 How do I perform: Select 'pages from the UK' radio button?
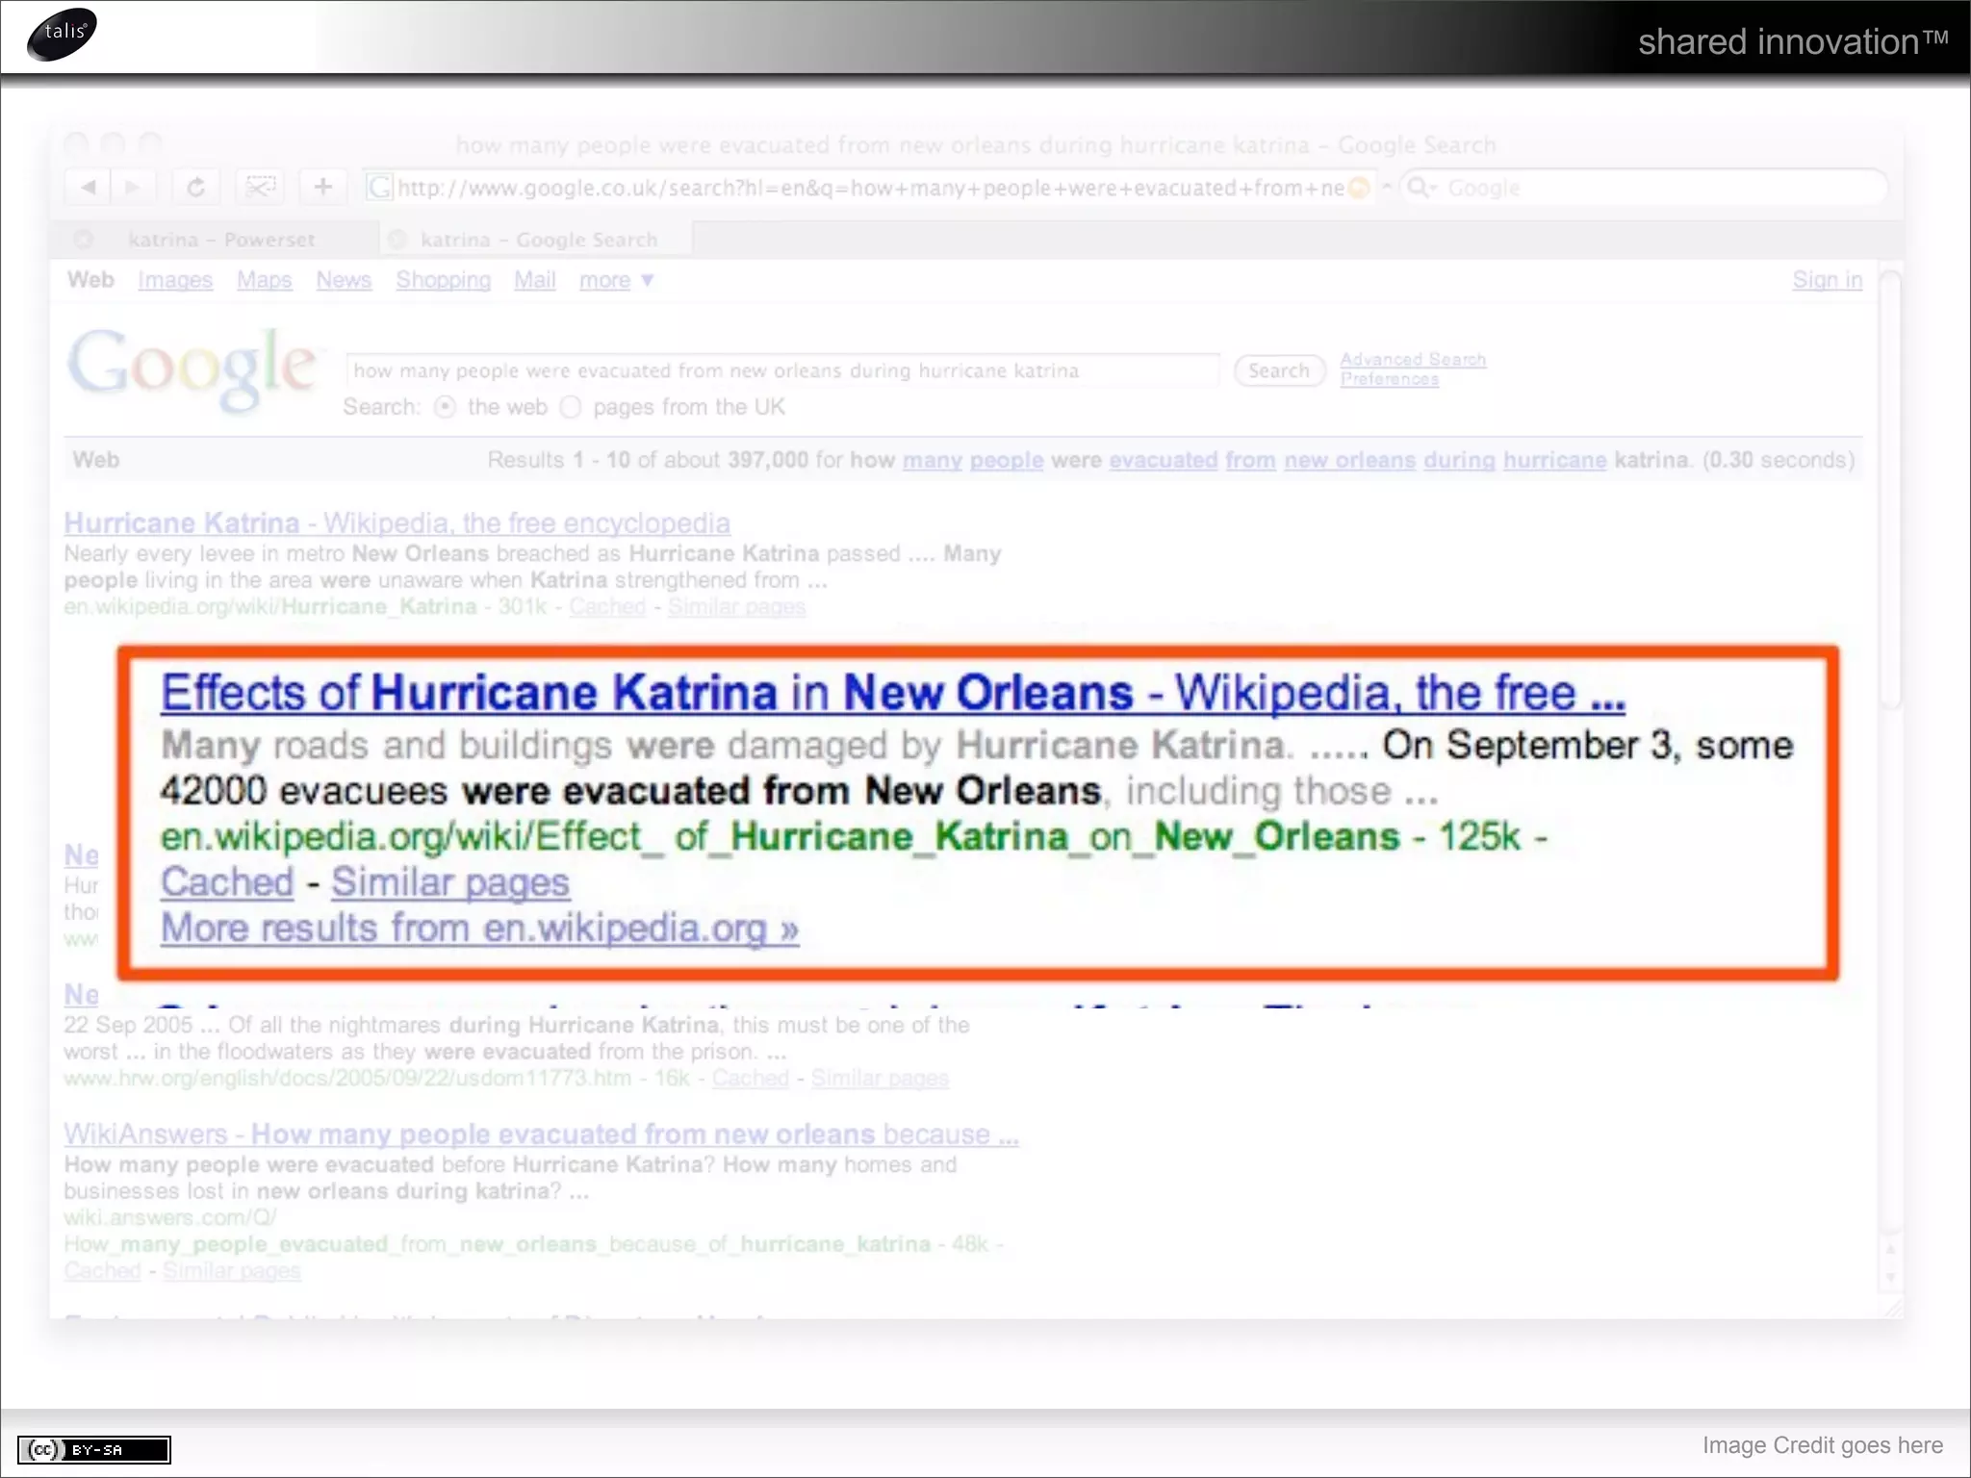[571, 407]
